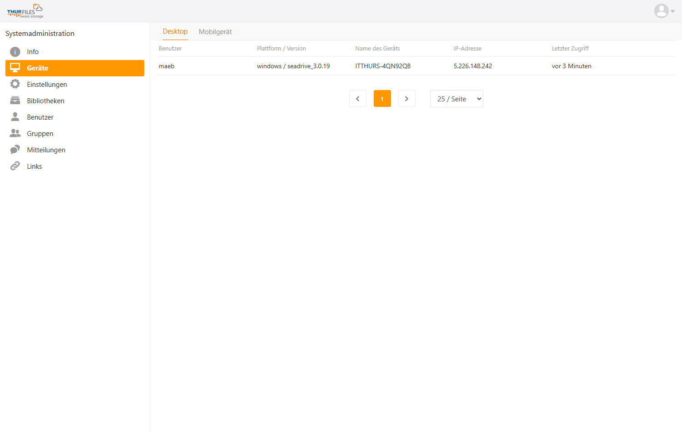
Task: Click the Geräte monitor icon
Action: pyautogui.click(x=15, y=68)
